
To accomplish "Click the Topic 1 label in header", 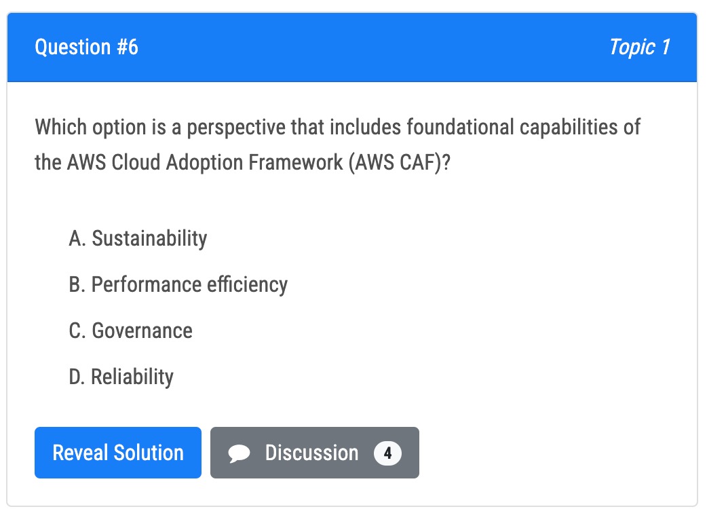I will coord(640,47).
